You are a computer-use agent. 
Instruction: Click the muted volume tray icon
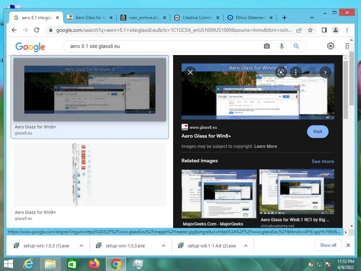[311, 265]
